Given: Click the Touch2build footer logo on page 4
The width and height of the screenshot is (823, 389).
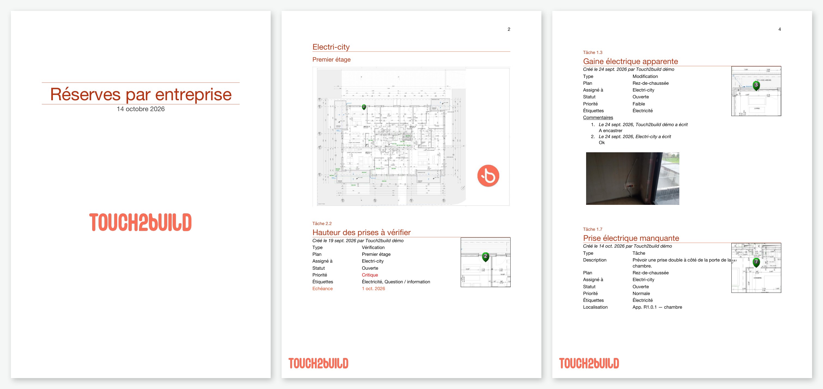Looking at the screenshot, I should [x=589, y=363].
